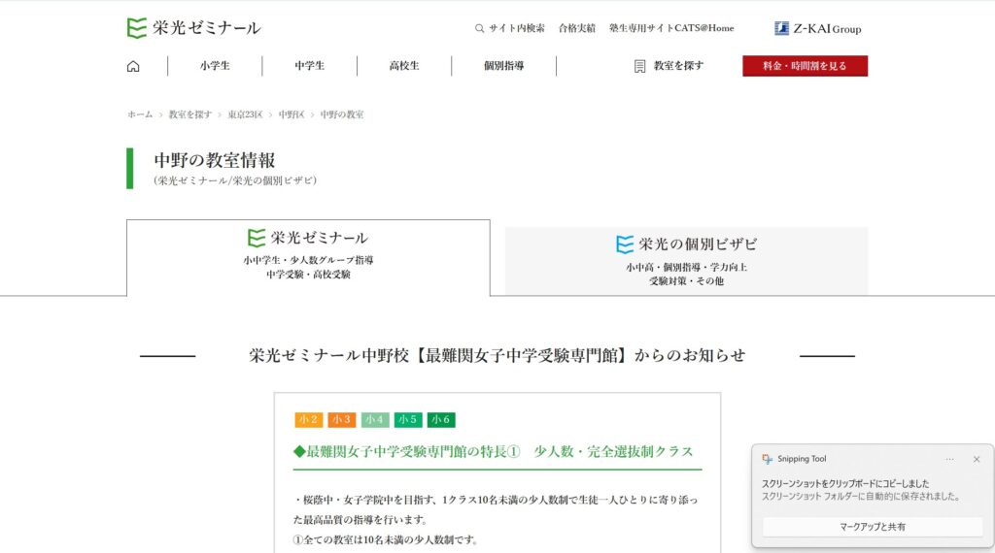The height and width of the screenshot is (553, 995).
Task: Click マークアップと共有 in the notification
Action: coord(873,527)
